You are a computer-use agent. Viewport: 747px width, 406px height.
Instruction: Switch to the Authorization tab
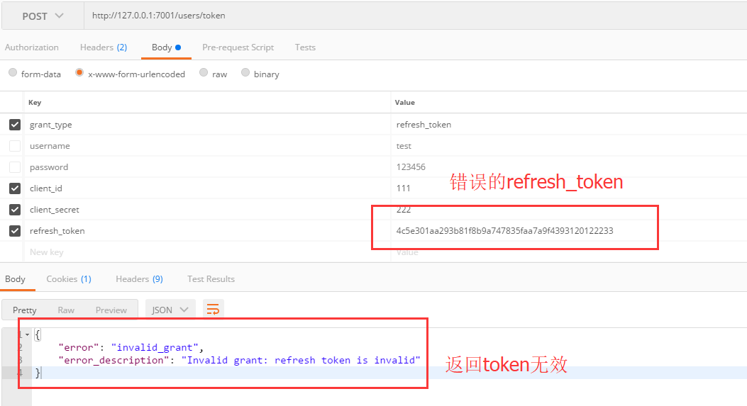point(32,47)
